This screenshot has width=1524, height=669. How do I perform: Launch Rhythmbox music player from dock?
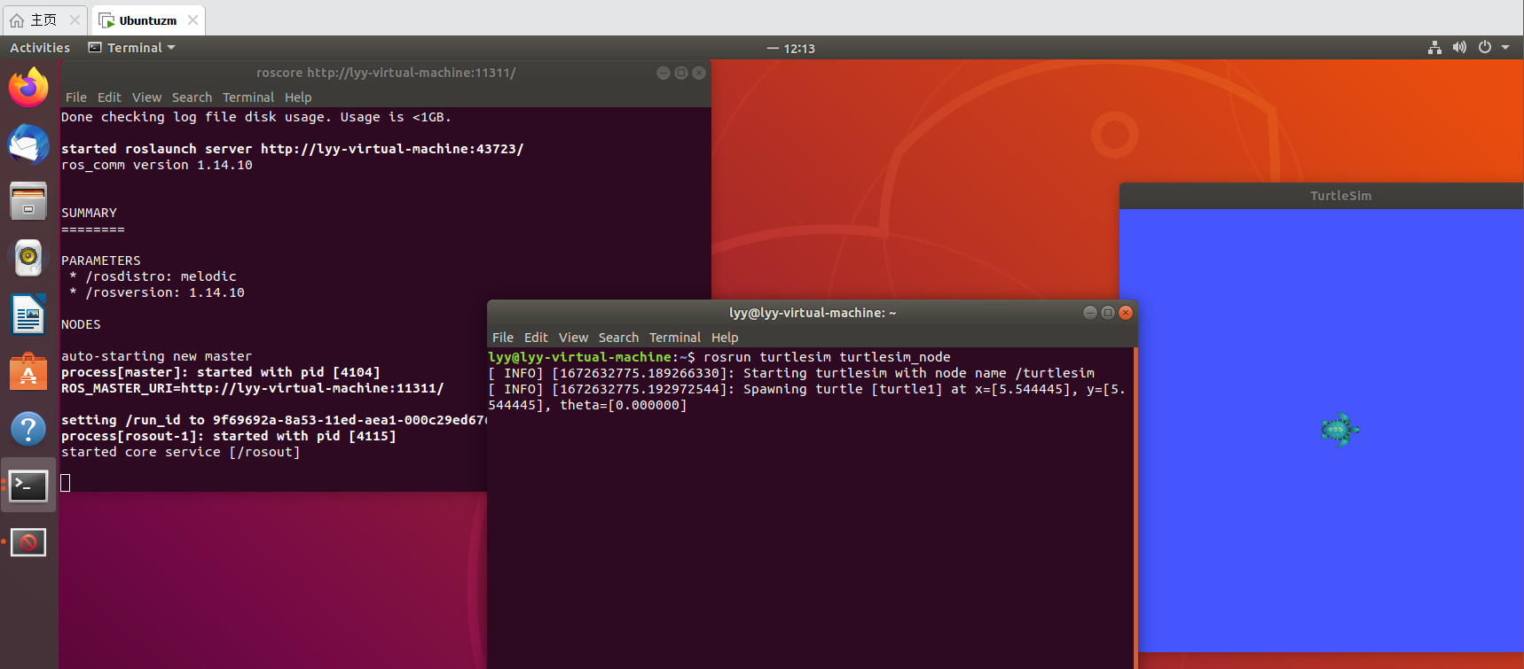28,258
